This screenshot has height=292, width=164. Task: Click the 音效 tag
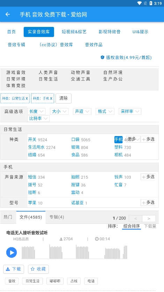(x=12, y=281)
